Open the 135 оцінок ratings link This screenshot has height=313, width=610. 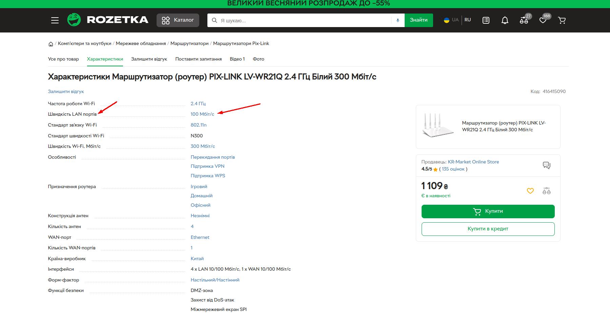(x=453, y=169)
